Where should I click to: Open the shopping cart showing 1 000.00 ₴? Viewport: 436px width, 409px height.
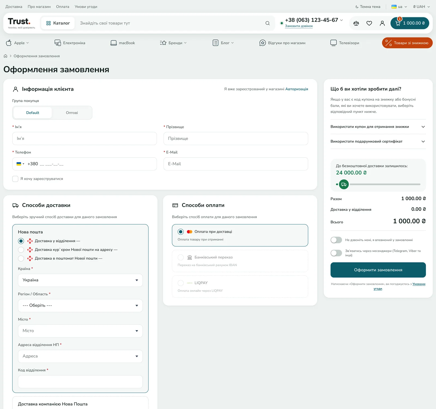point(410,23)
